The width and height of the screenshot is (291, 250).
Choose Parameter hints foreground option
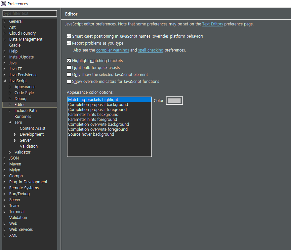click(x=109, y=119)
